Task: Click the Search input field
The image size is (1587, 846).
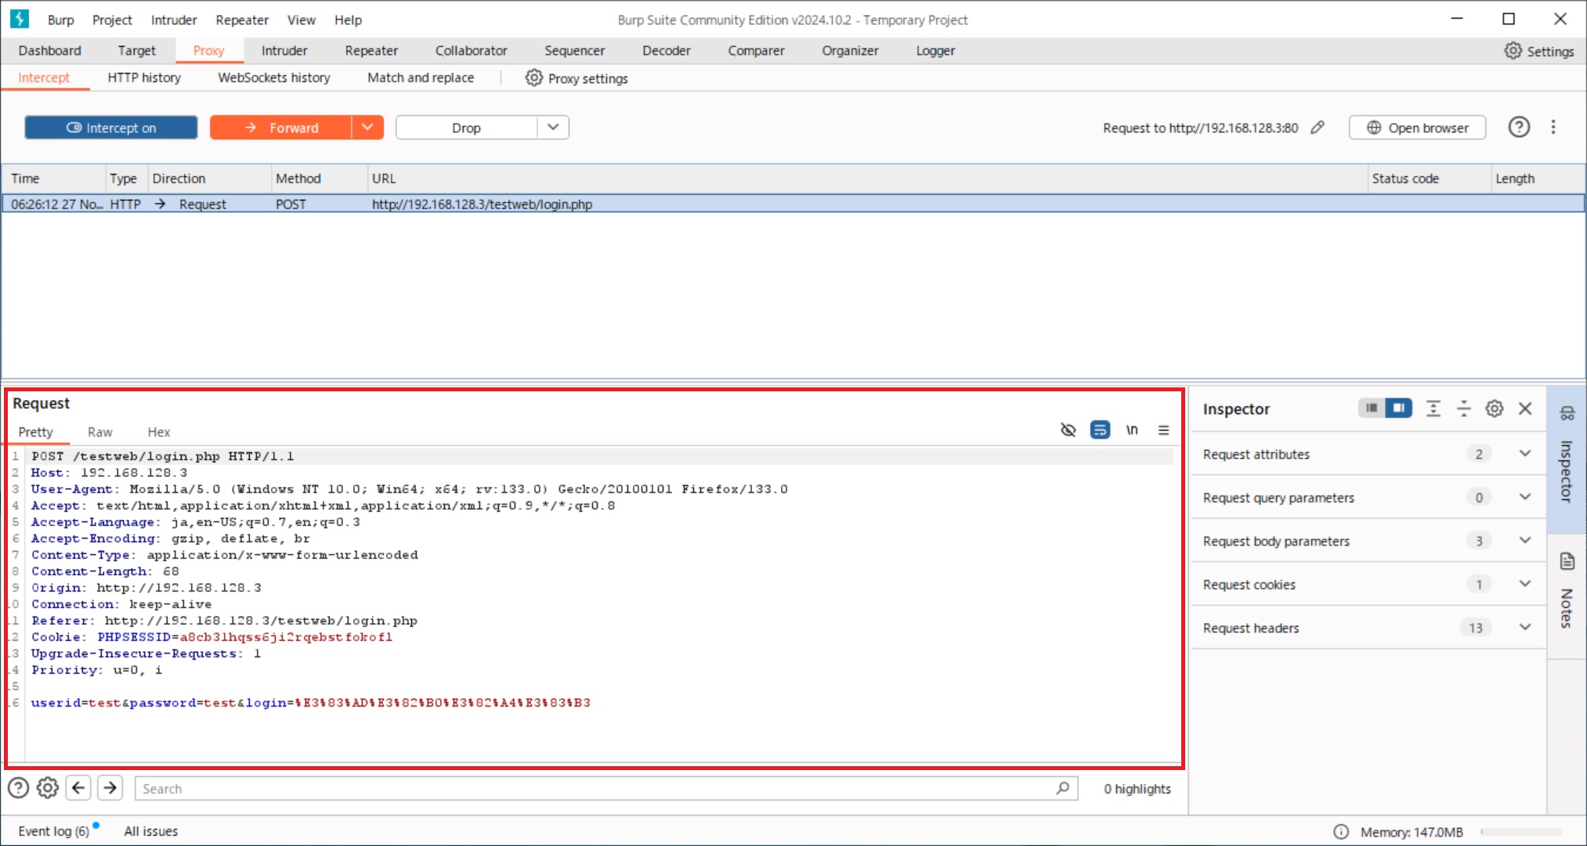Action: click(606, 788)
